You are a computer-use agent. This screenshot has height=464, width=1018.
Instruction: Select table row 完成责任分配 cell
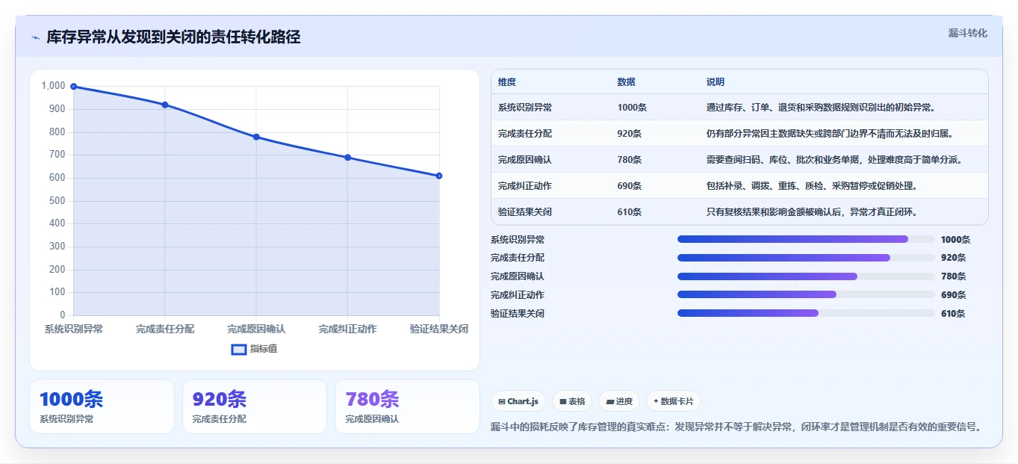525,134
